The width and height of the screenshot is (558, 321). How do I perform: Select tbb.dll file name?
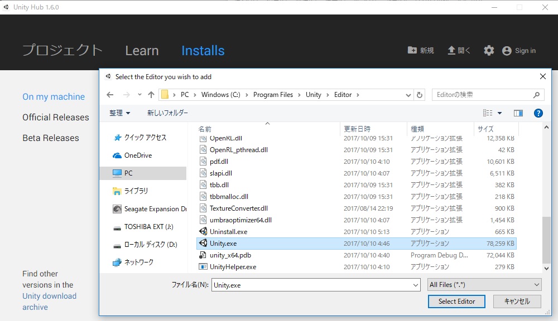pos(219,185)
